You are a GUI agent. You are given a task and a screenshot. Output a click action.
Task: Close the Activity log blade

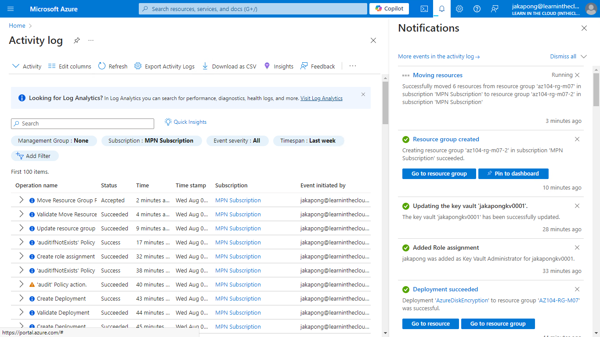(373, 40)
